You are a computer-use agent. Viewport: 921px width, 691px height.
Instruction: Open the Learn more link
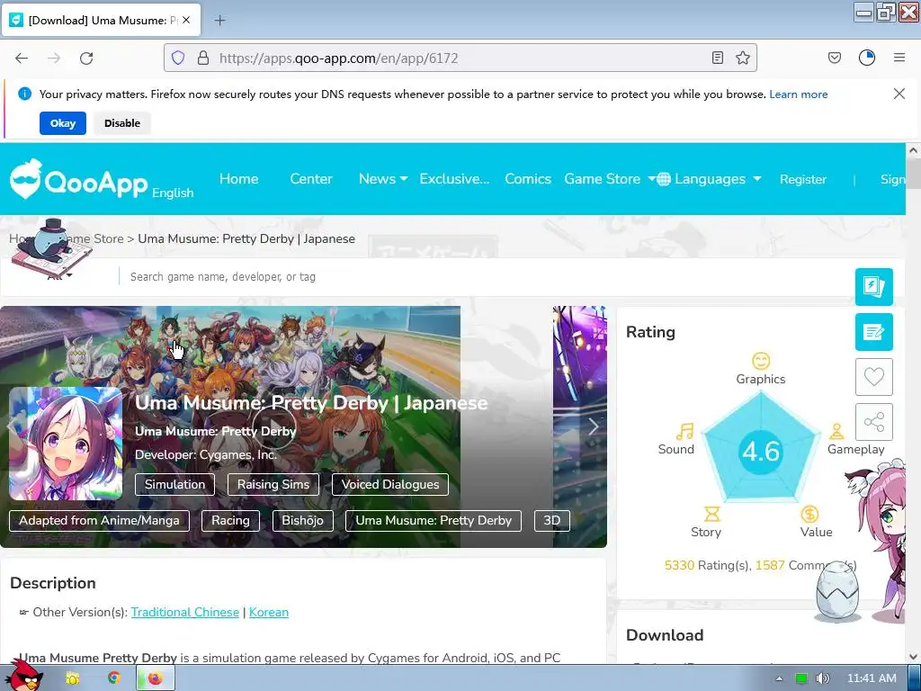pyautogui.click(x=799, y=94)
